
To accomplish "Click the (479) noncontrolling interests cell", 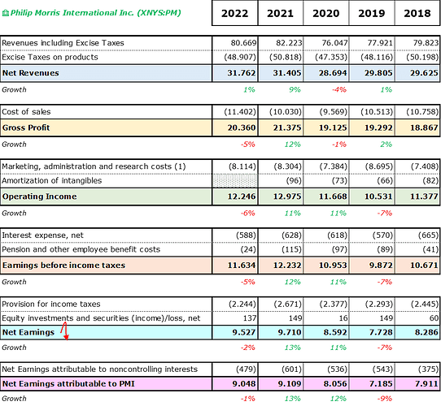I will tap(246, 369).
